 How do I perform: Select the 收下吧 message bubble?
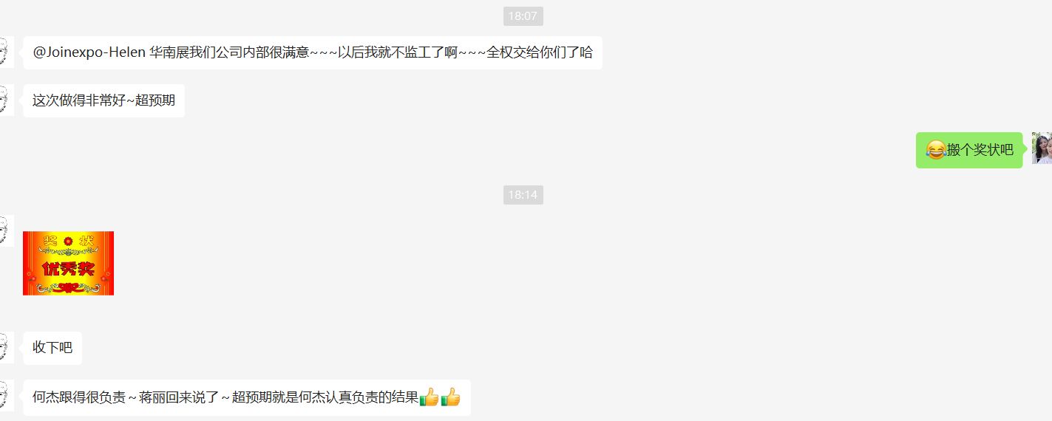click(52, 348)
